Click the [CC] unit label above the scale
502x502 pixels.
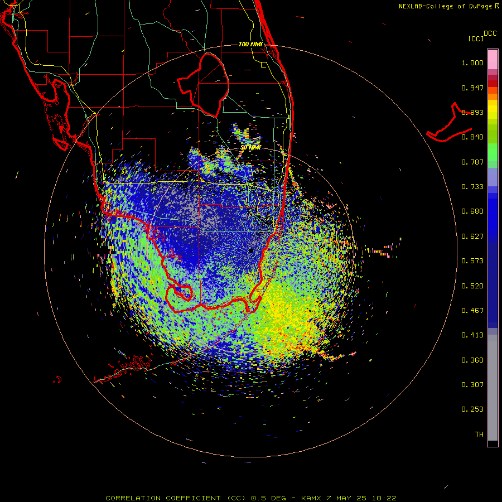[x=476, y=38]
